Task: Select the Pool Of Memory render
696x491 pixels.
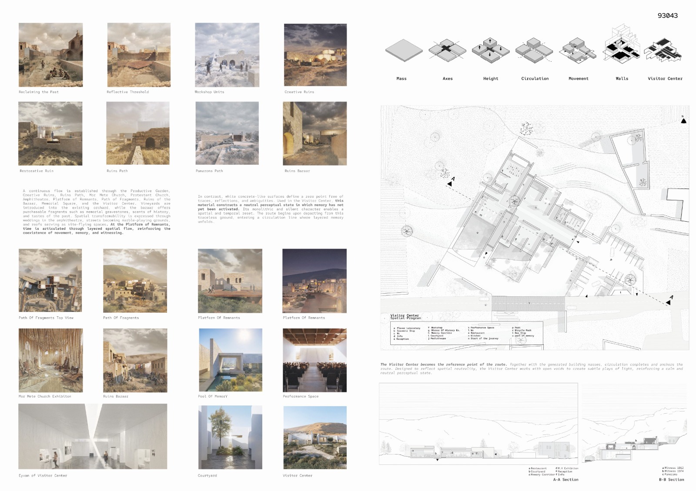Action: pos(230,360)
